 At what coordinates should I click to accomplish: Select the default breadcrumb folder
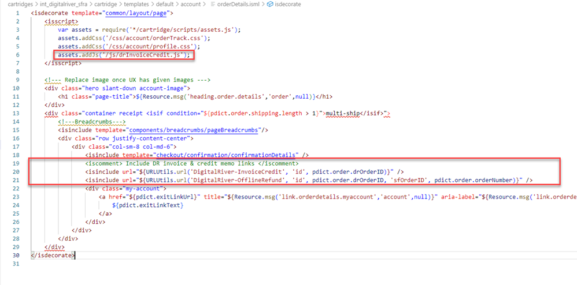[165, 4]
